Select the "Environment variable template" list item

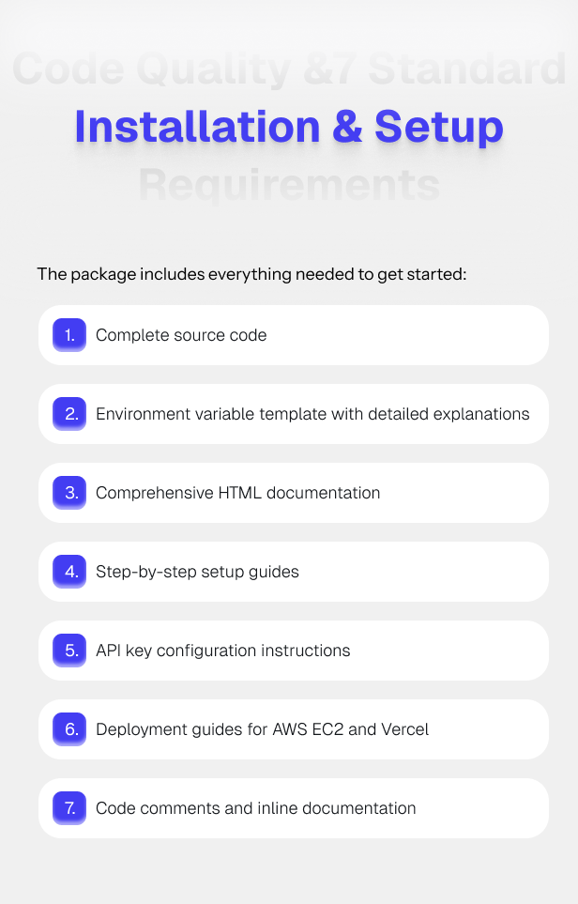[x=312, y=414]
